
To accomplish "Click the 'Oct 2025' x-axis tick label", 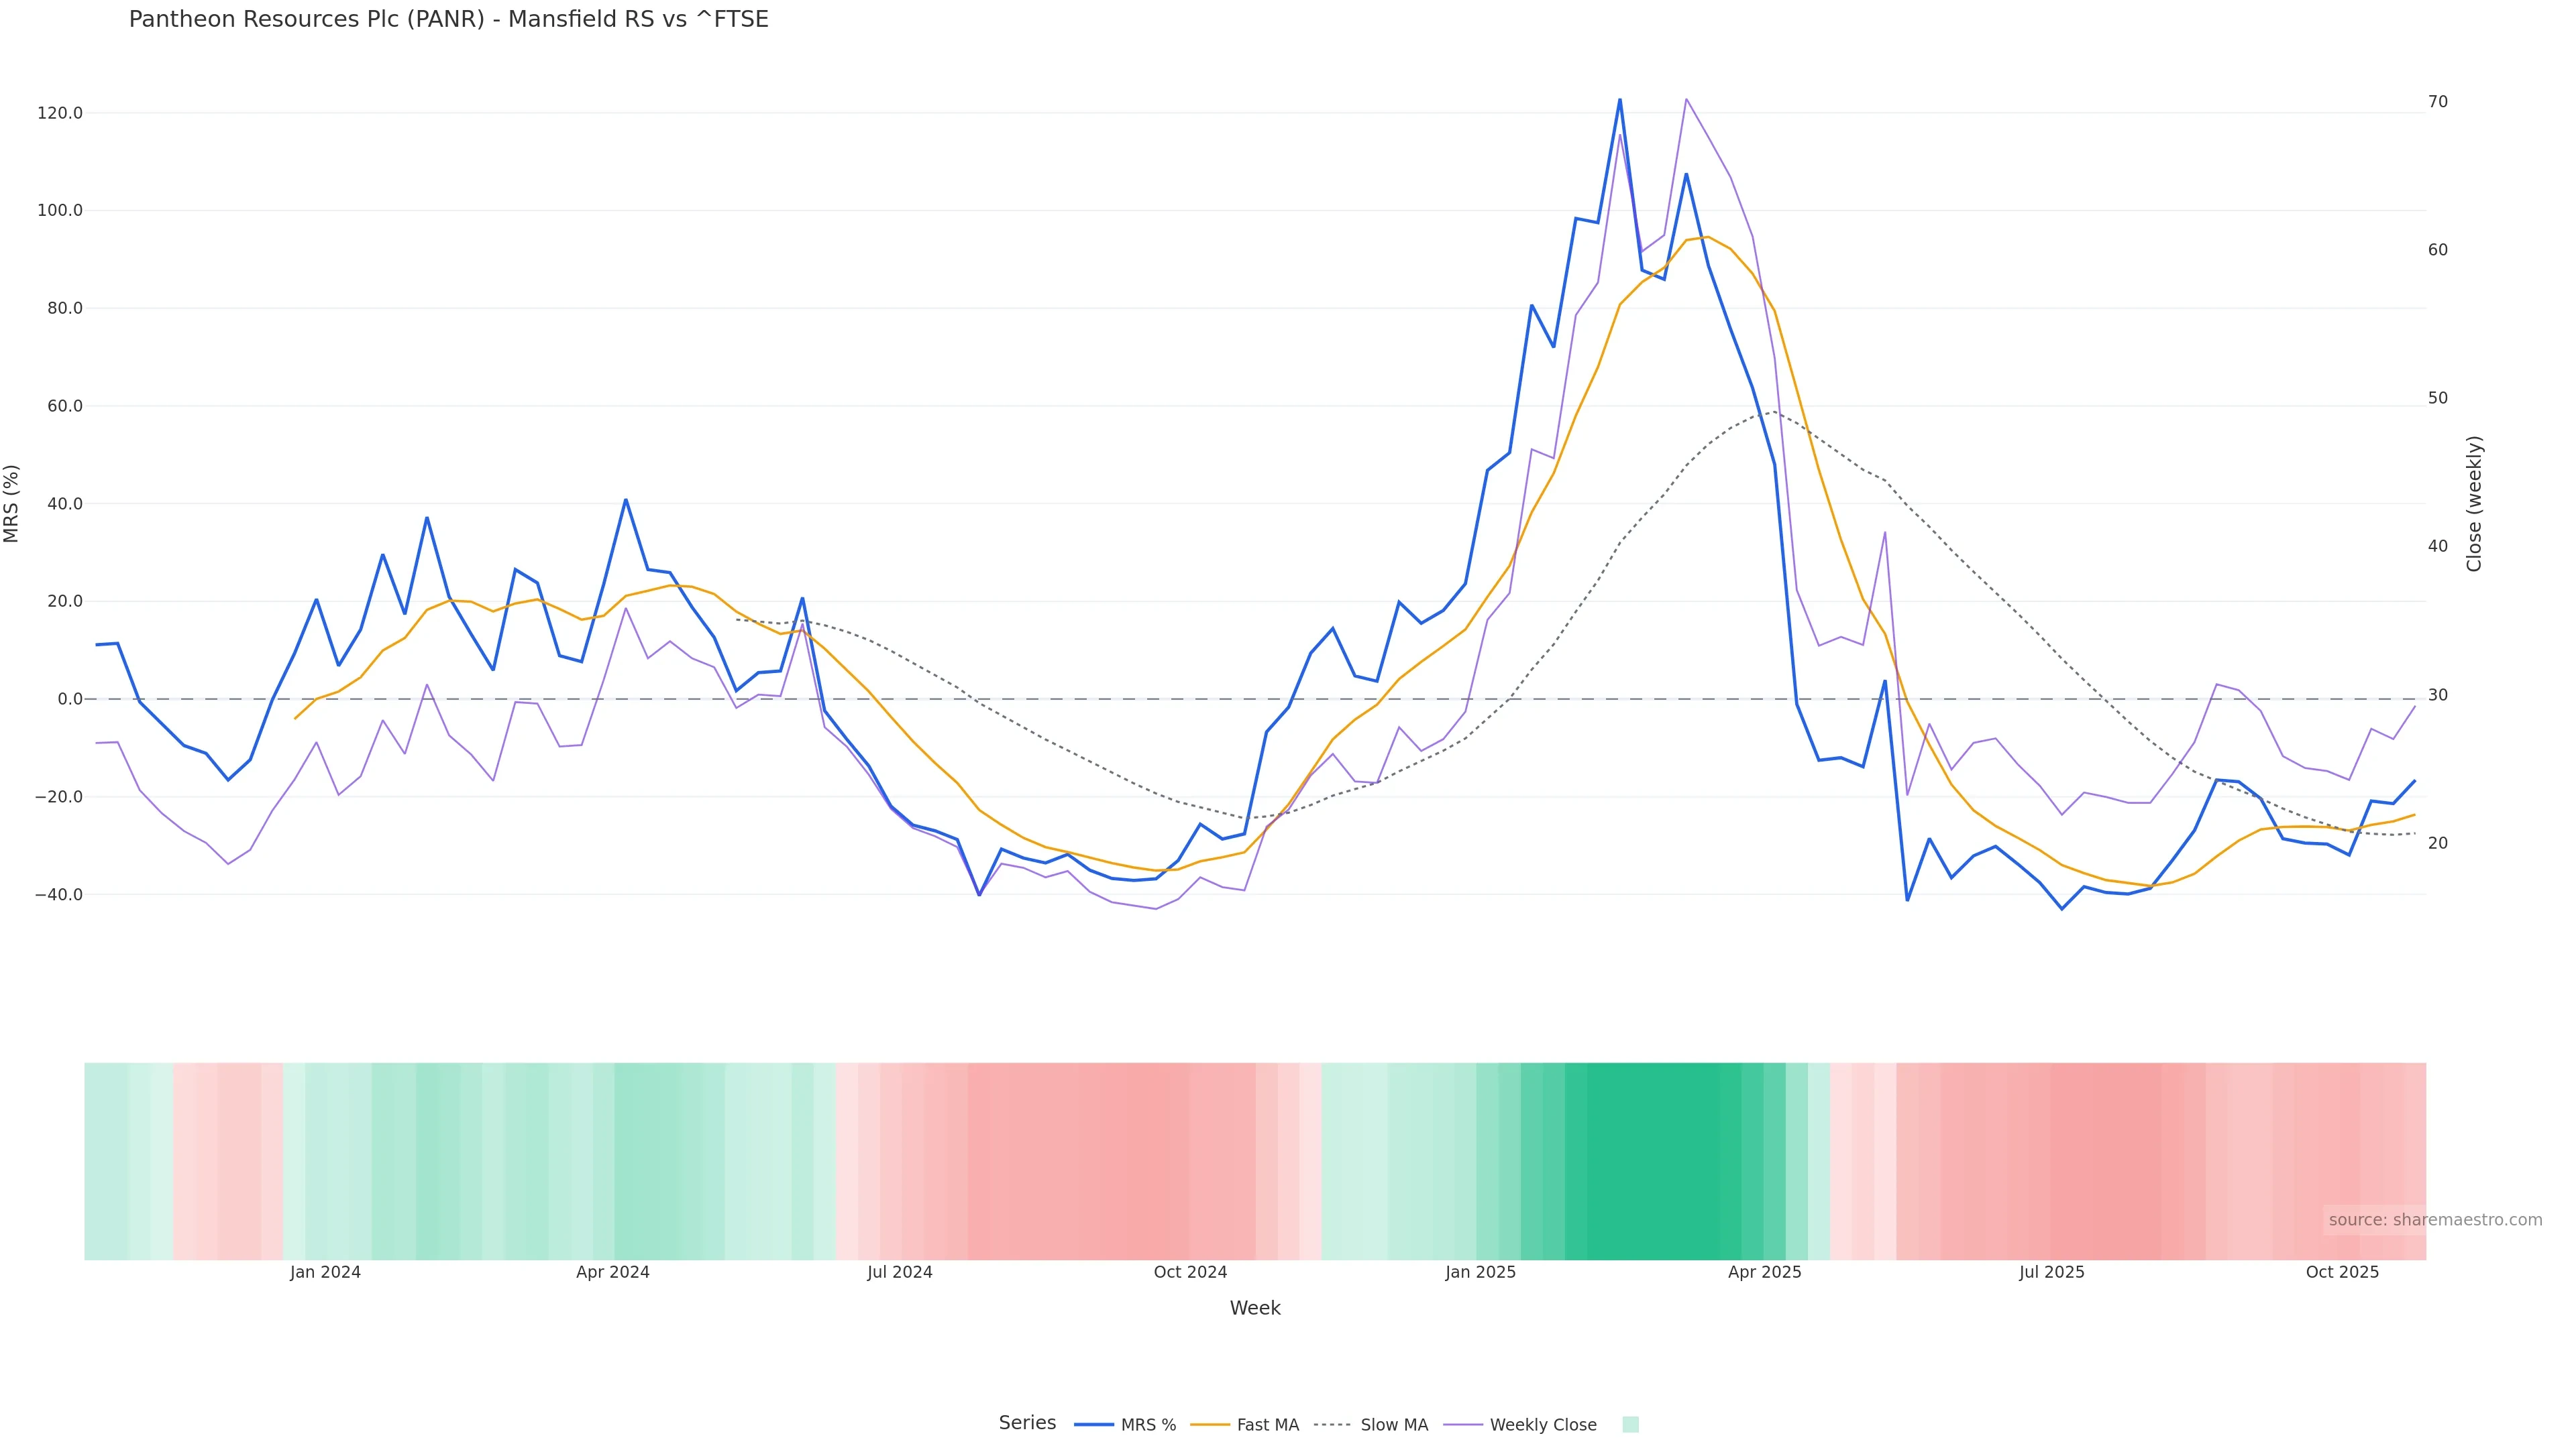I will (x=2342, y=1273).
